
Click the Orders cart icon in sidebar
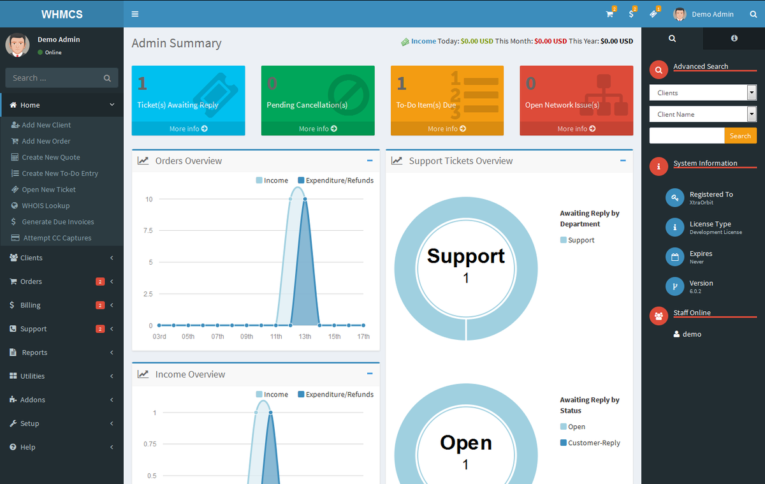click(13, 281)
